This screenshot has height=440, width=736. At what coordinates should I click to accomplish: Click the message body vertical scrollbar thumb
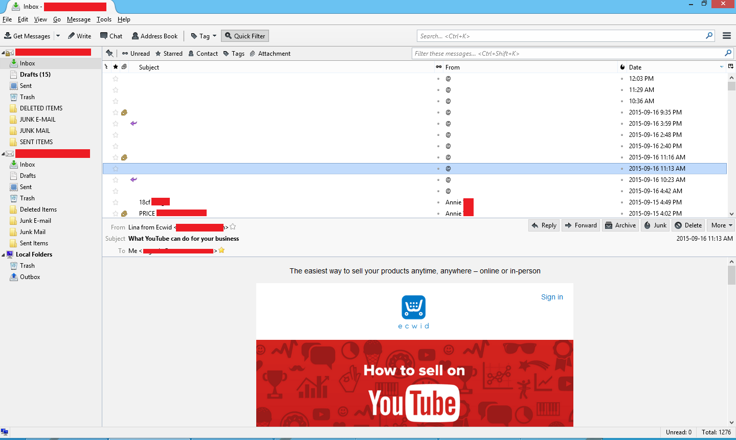click(731, 275)
